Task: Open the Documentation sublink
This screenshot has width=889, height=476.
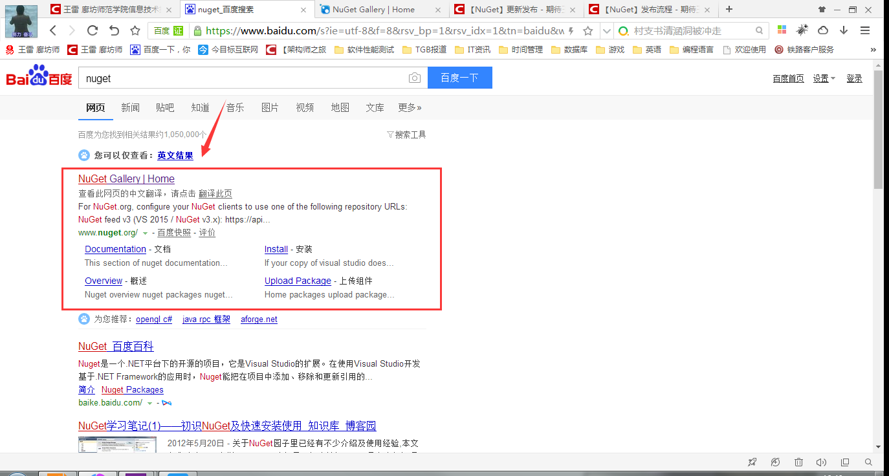Action: [115, 249]
